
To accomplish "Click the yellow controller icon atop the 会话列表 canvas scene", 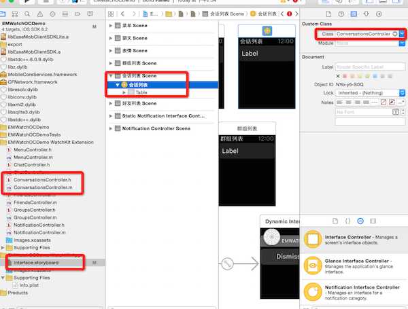I will [x=267, y=31].
